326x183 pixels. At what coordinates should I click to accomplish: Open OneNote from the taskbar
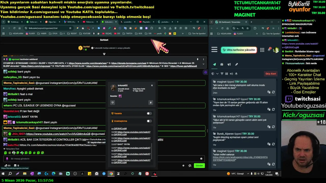32,174
